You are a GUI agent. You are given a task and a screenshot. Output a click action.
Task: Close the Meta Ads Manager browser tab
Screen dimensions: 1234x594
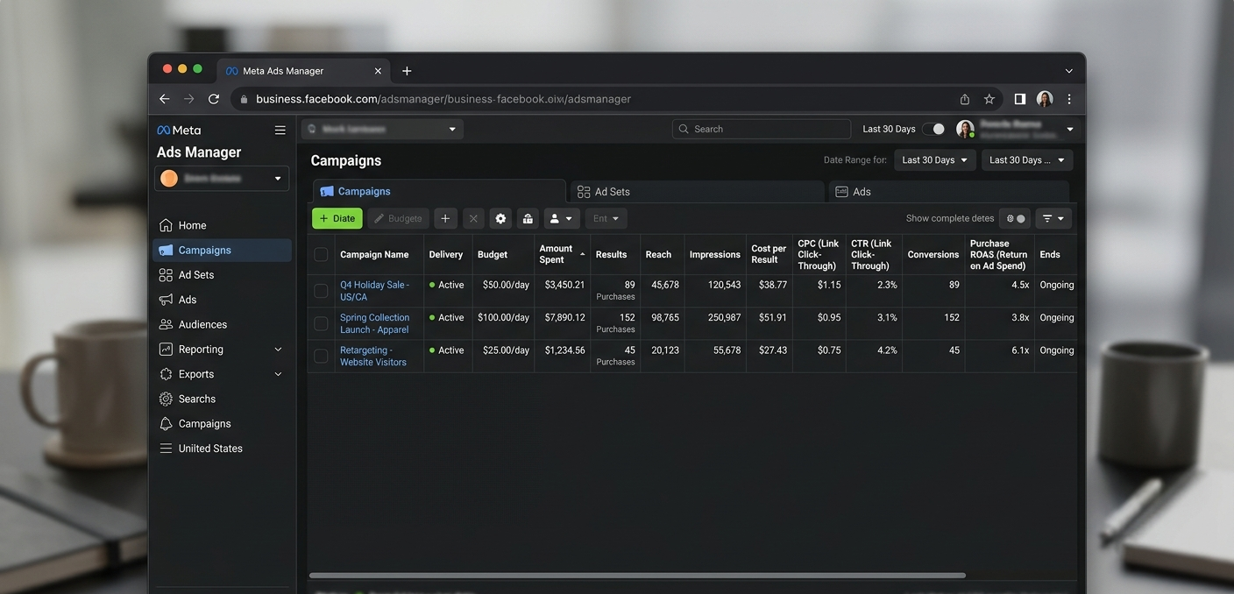[x=378, y=71]
